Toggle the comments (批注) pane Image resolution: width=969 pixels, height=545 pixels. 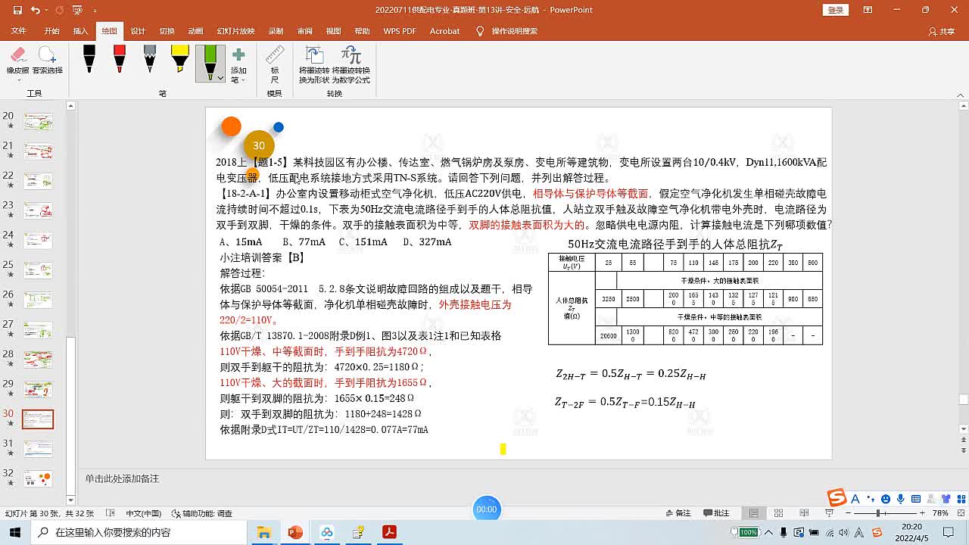716,513
